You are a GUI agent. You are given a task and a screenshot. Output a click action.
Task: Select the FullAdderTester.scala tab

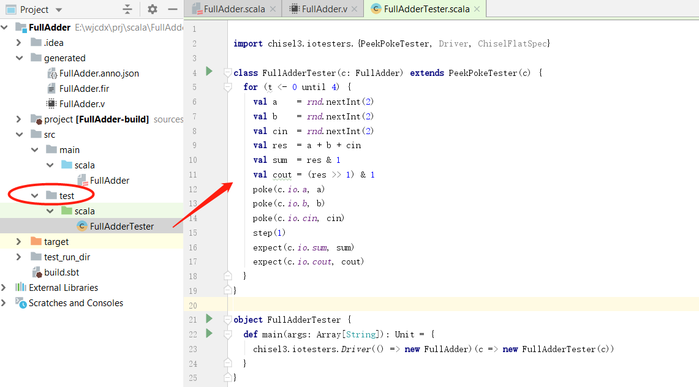pos(426,9)
